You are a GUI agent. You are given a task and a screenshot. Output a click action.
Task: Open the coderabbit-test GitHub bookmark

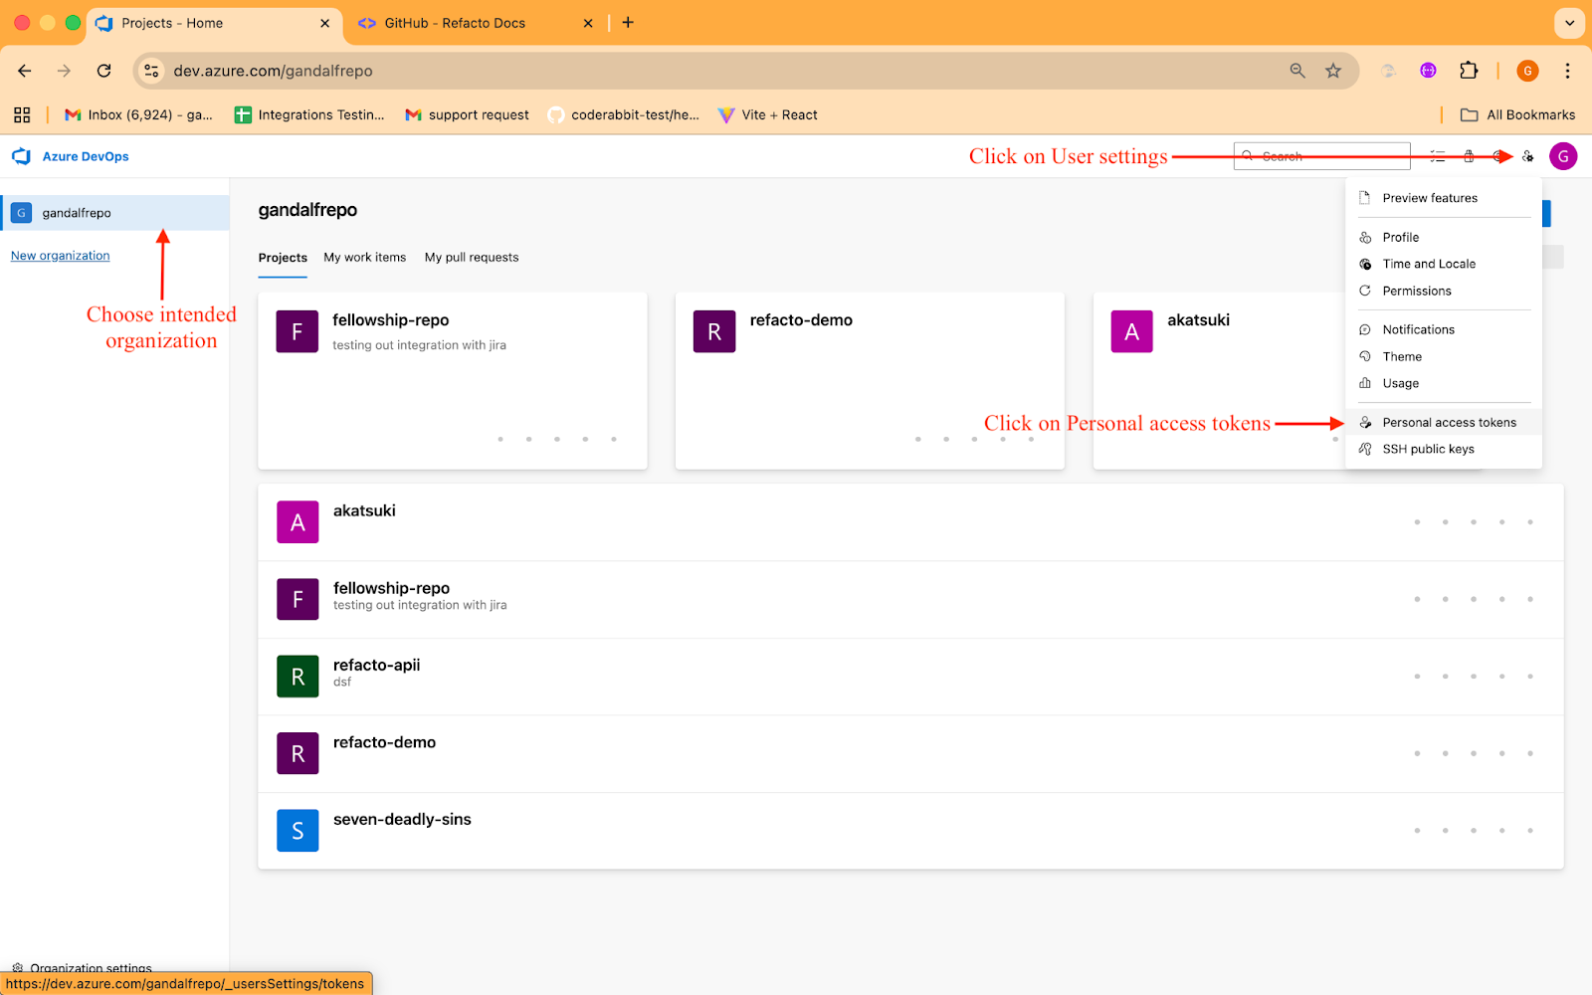(x=624, y=114)
